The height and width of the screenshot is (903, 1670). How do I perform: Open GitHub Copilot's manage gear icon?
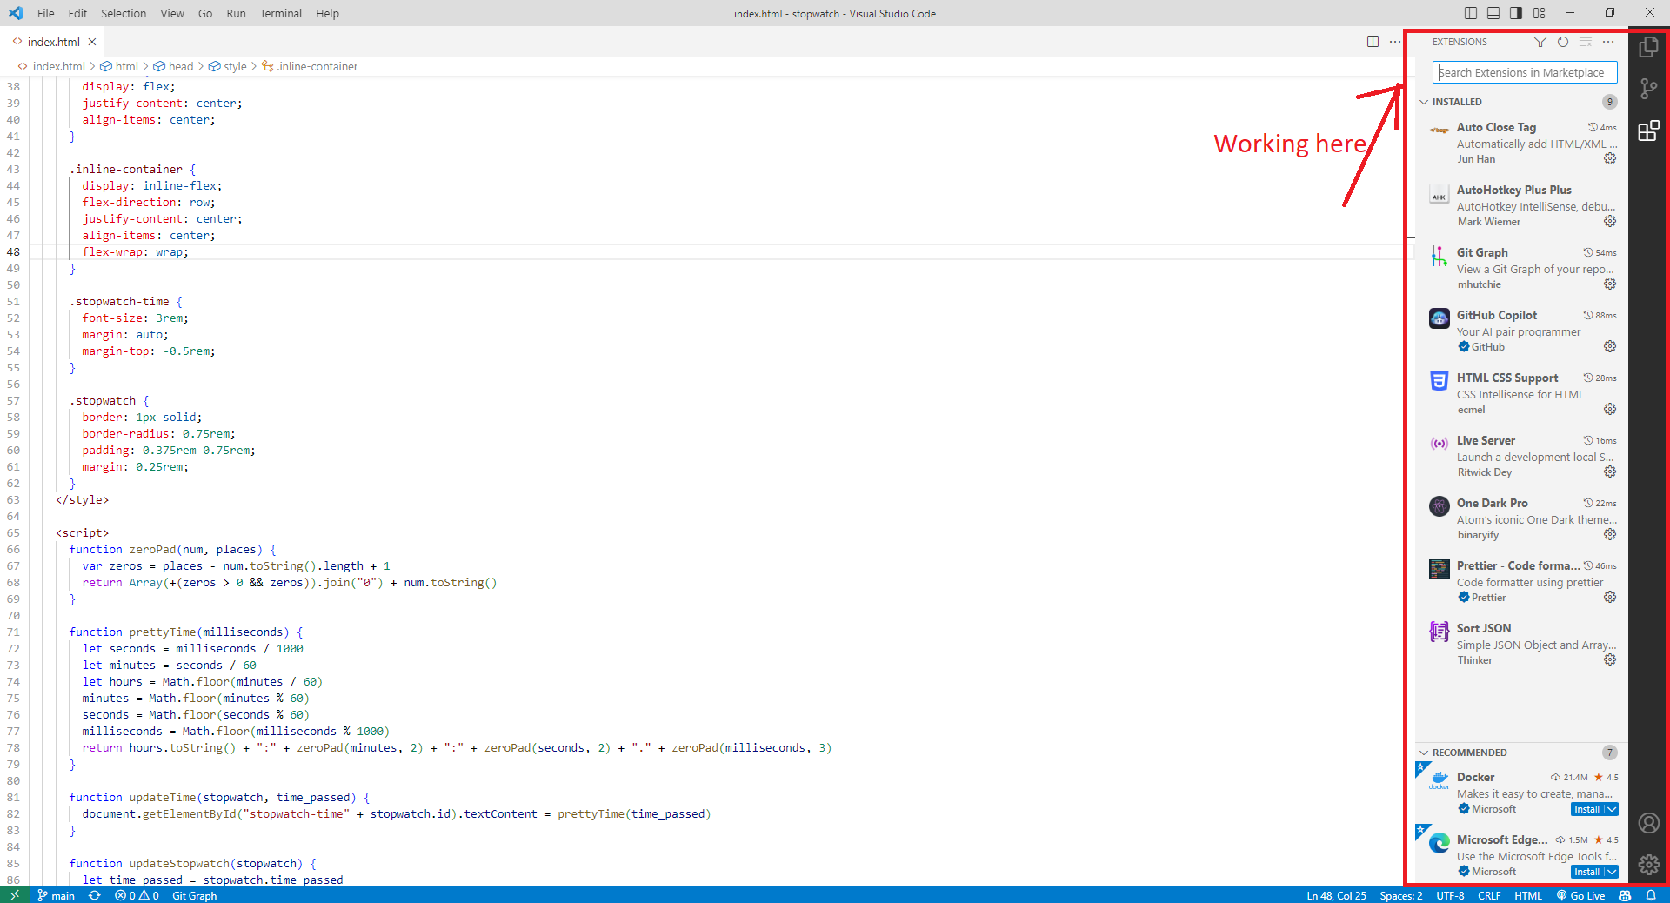(1610, 346)
